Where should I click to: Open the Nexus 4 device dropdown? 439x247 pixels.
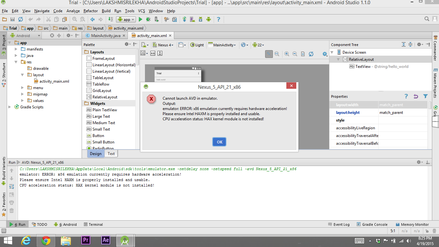pos(163,45)
